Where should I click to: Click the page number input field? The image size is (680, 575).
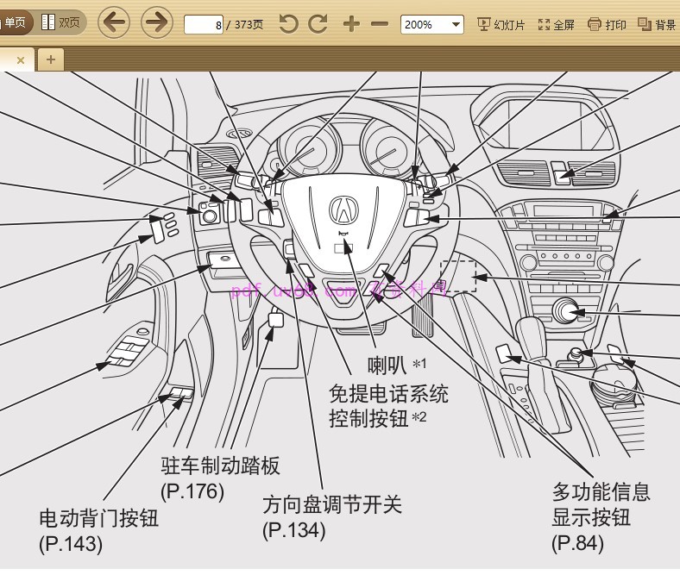204,25
